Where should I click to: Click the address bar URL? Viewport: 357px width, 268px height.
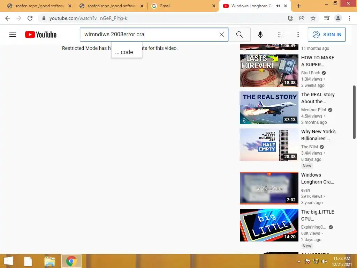(x=88, y=18)
